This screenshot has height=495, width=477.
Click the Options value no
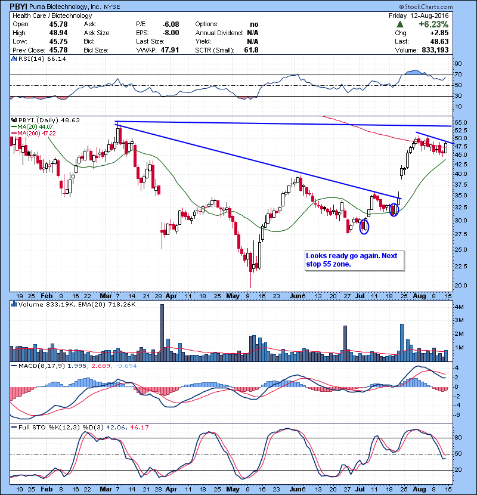(254, 24)
